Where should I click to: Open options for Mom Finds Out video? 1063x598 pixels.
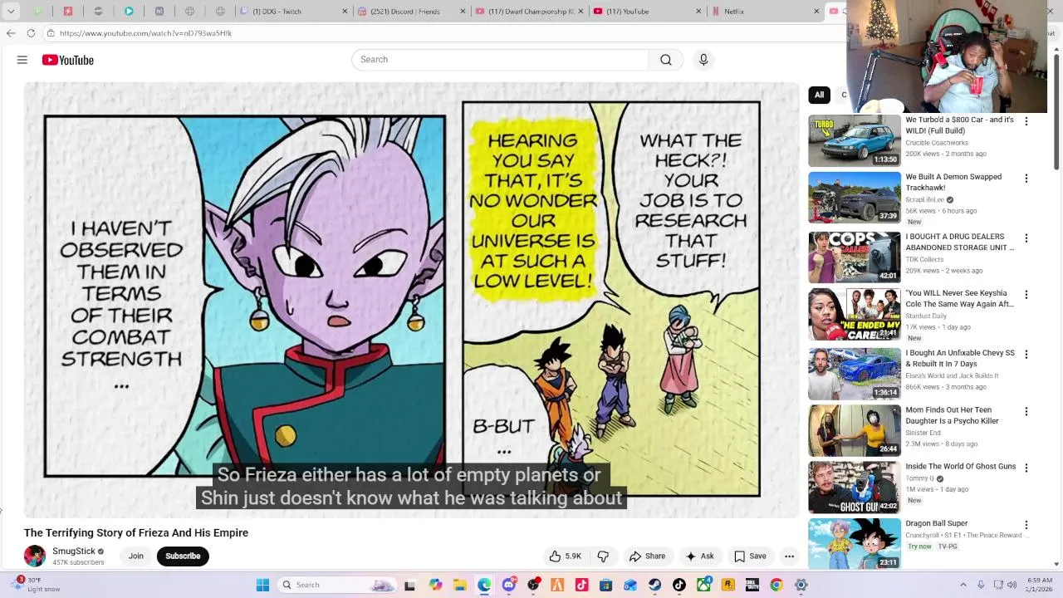click(1026, 412)
